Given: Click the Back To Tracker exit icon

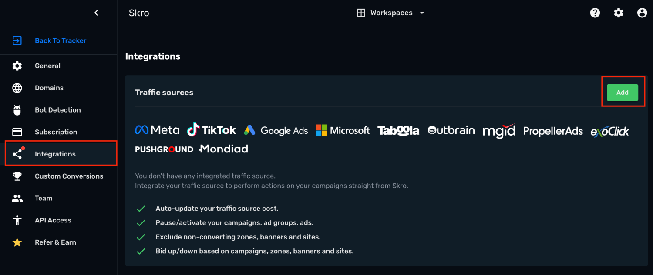Looking at the screenshot, I should [17, 41].
